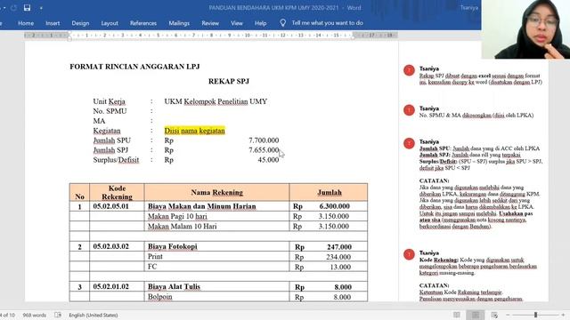
Task: Click the 'Jumlah' table header
Action: [329, 192]
